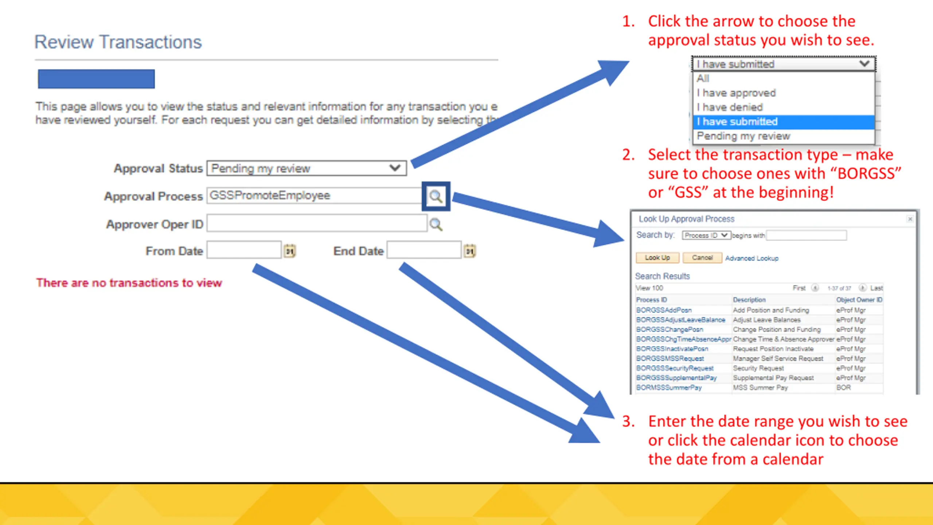Viewport: 933px width, 525px height.
Task: Sort by Object Owner ID column header
Action: [x=859, y=300]
